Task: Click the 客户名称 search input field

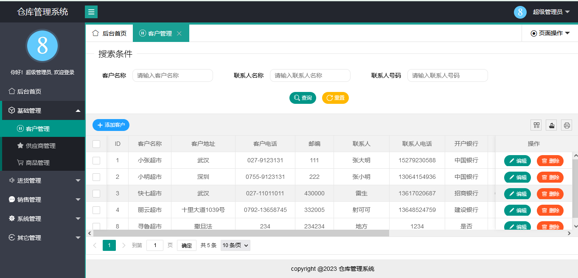Action: pyautogui.click(x=173, y=75)
